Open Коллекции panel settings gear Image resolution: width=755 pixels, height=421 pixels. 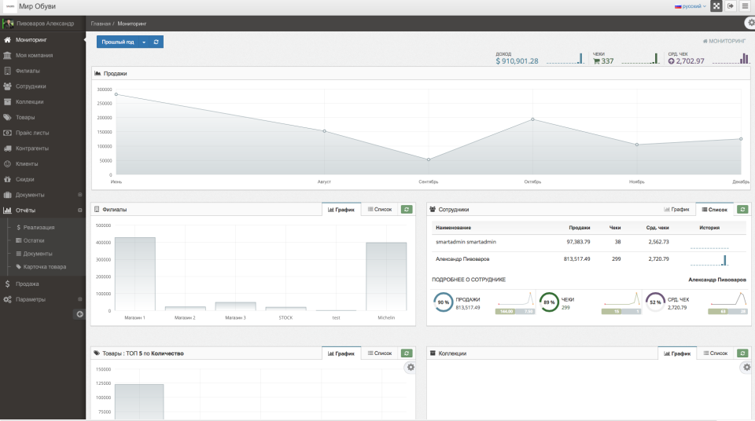click(746, 368)
